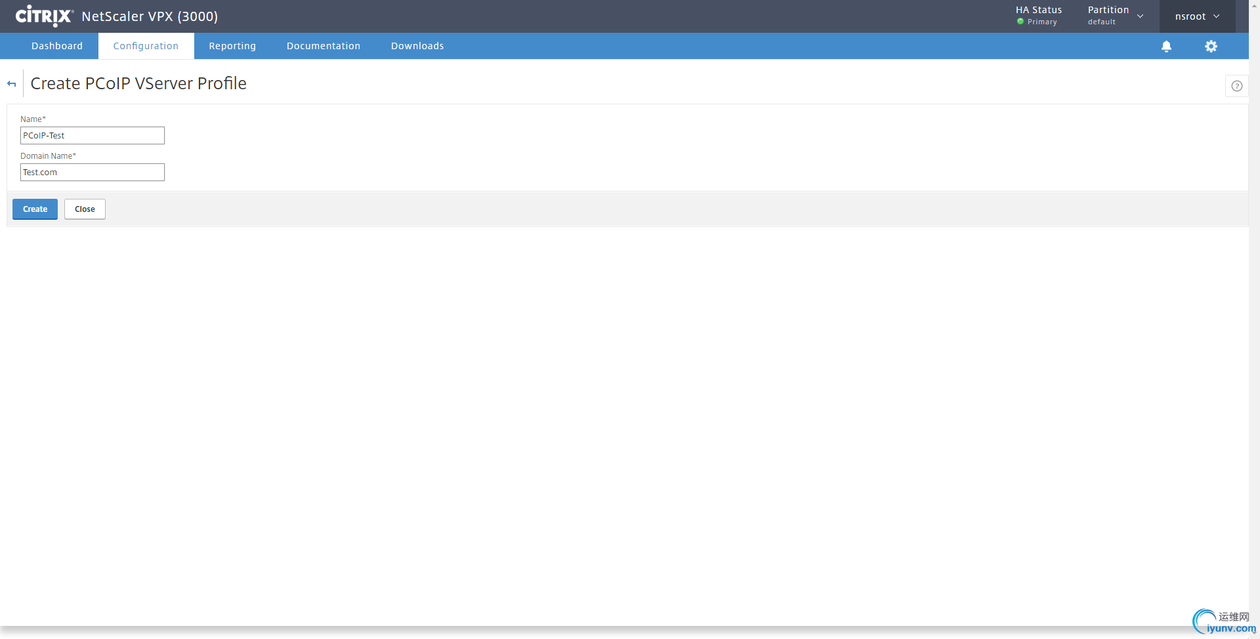This screenshot has width=1260, height=639.
Task: Focus the Name input field
Action: 93,136
